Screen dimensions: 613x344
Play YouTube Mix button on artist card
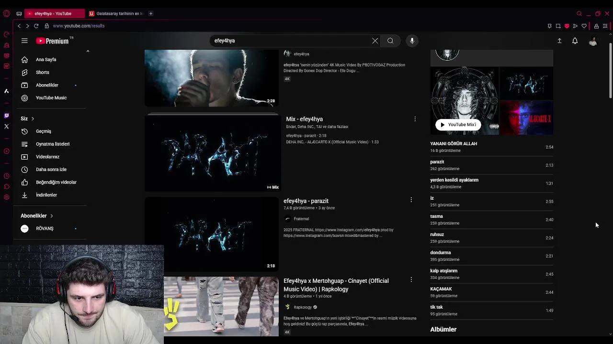pyautogui.click(x=458, y=125)
